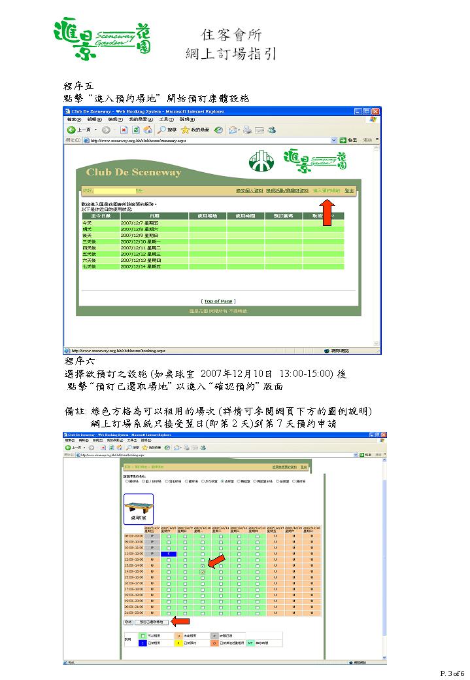Screen dimensions: 470x680
Task: Open the address bar dropdown in the summary.aspx browser window
Action: (333, 140)
